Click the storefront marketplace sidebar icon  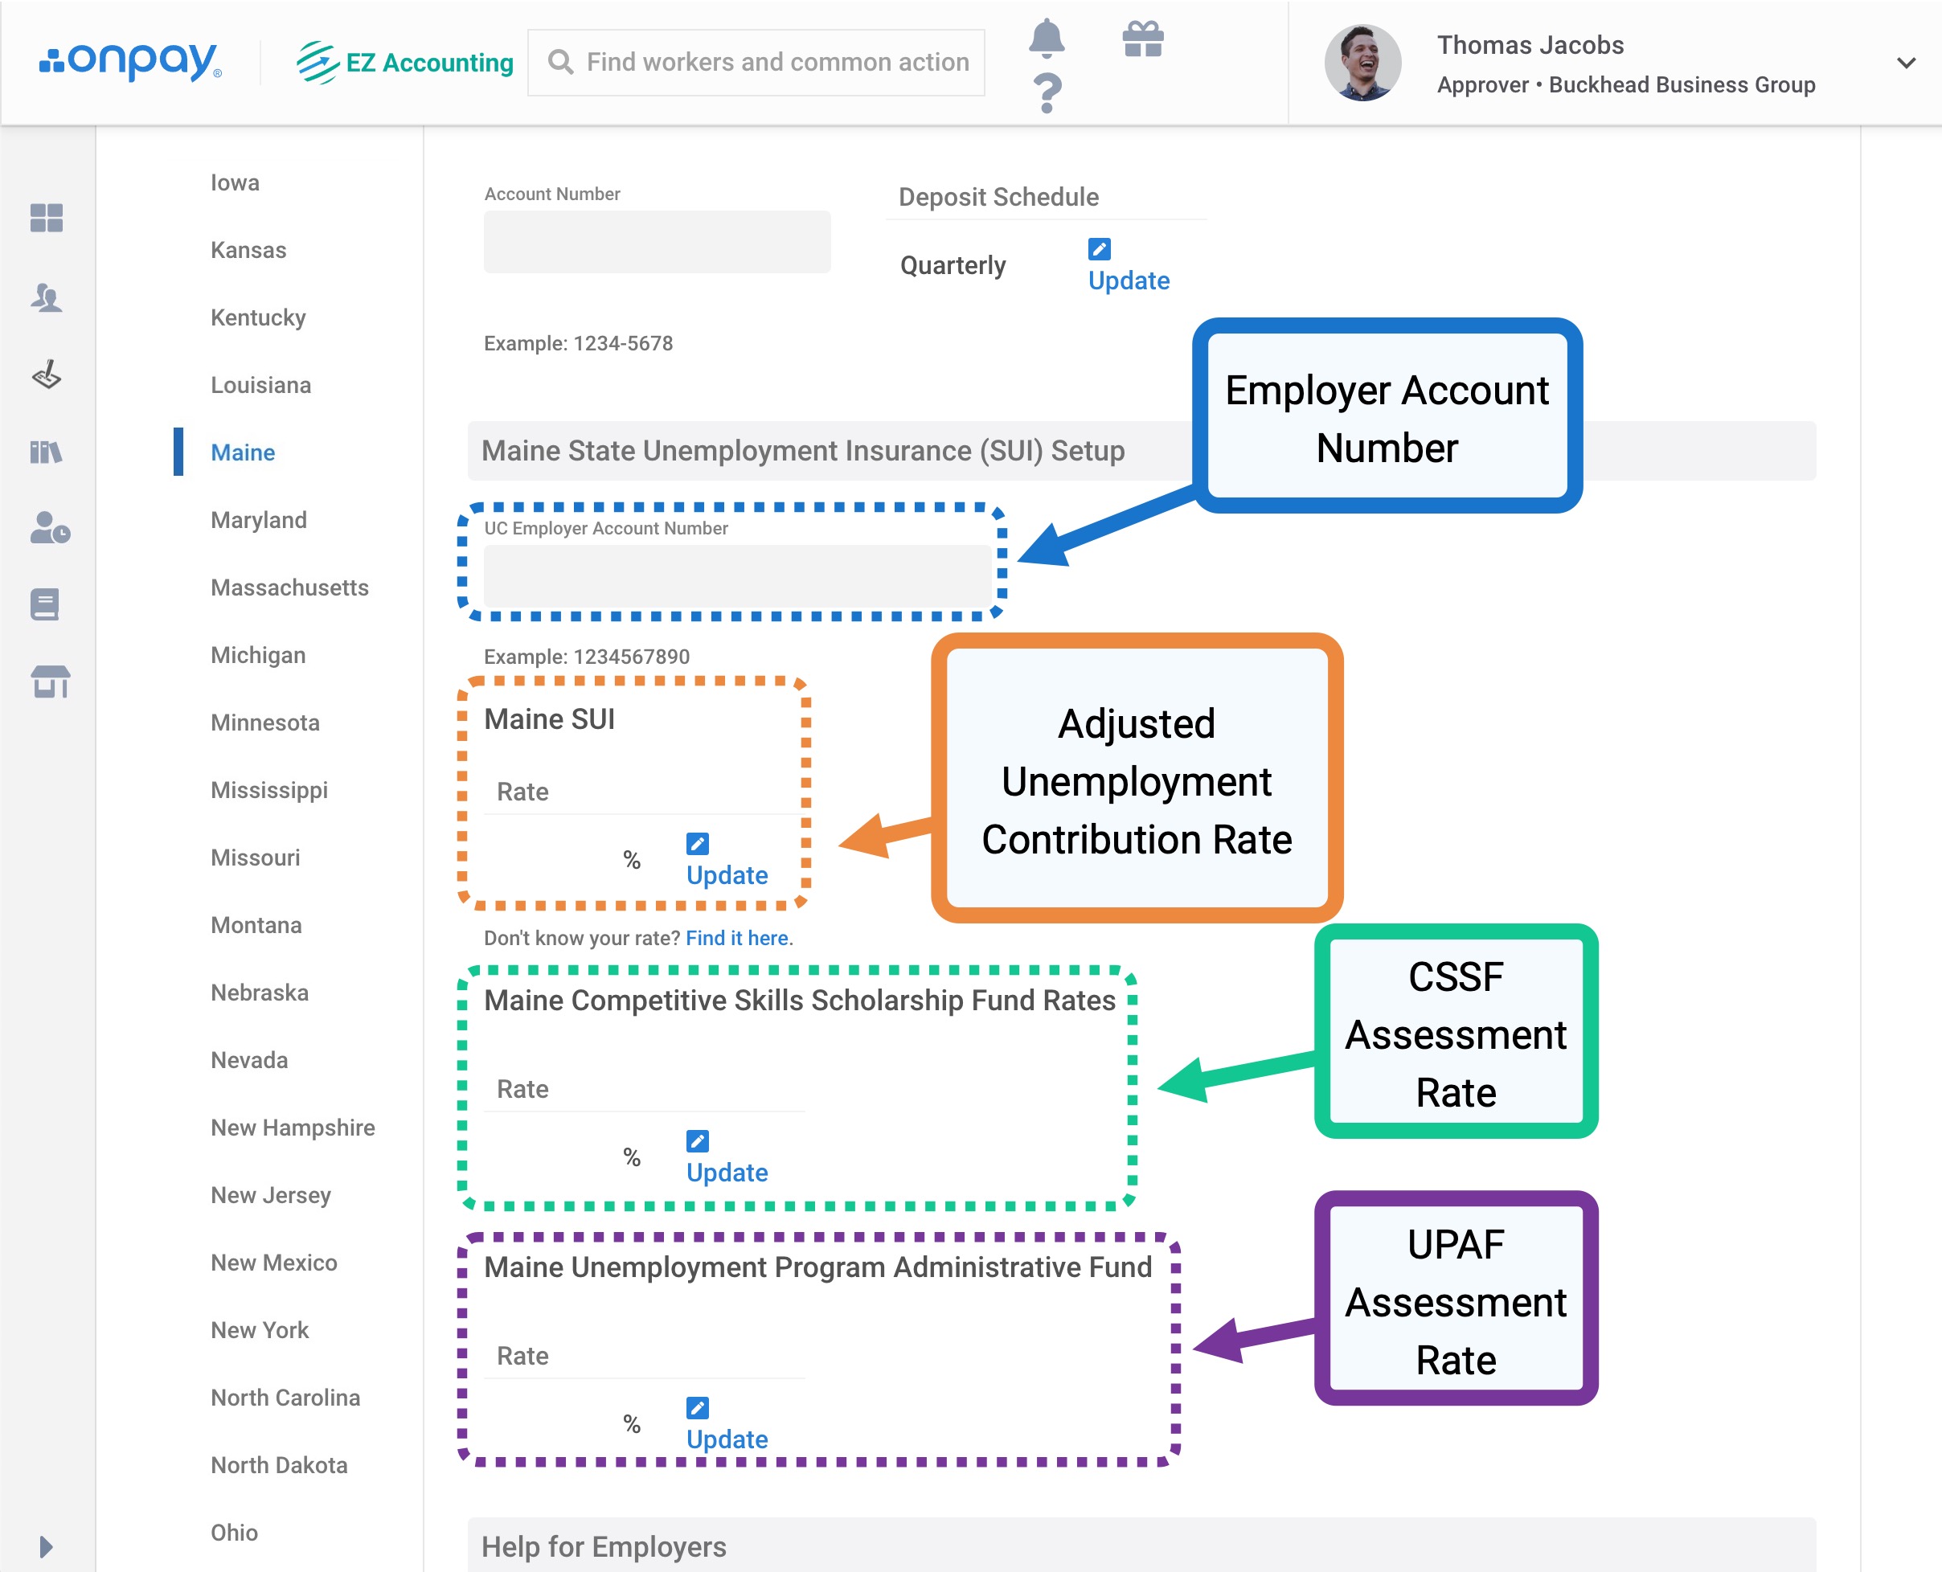(50, 681)
